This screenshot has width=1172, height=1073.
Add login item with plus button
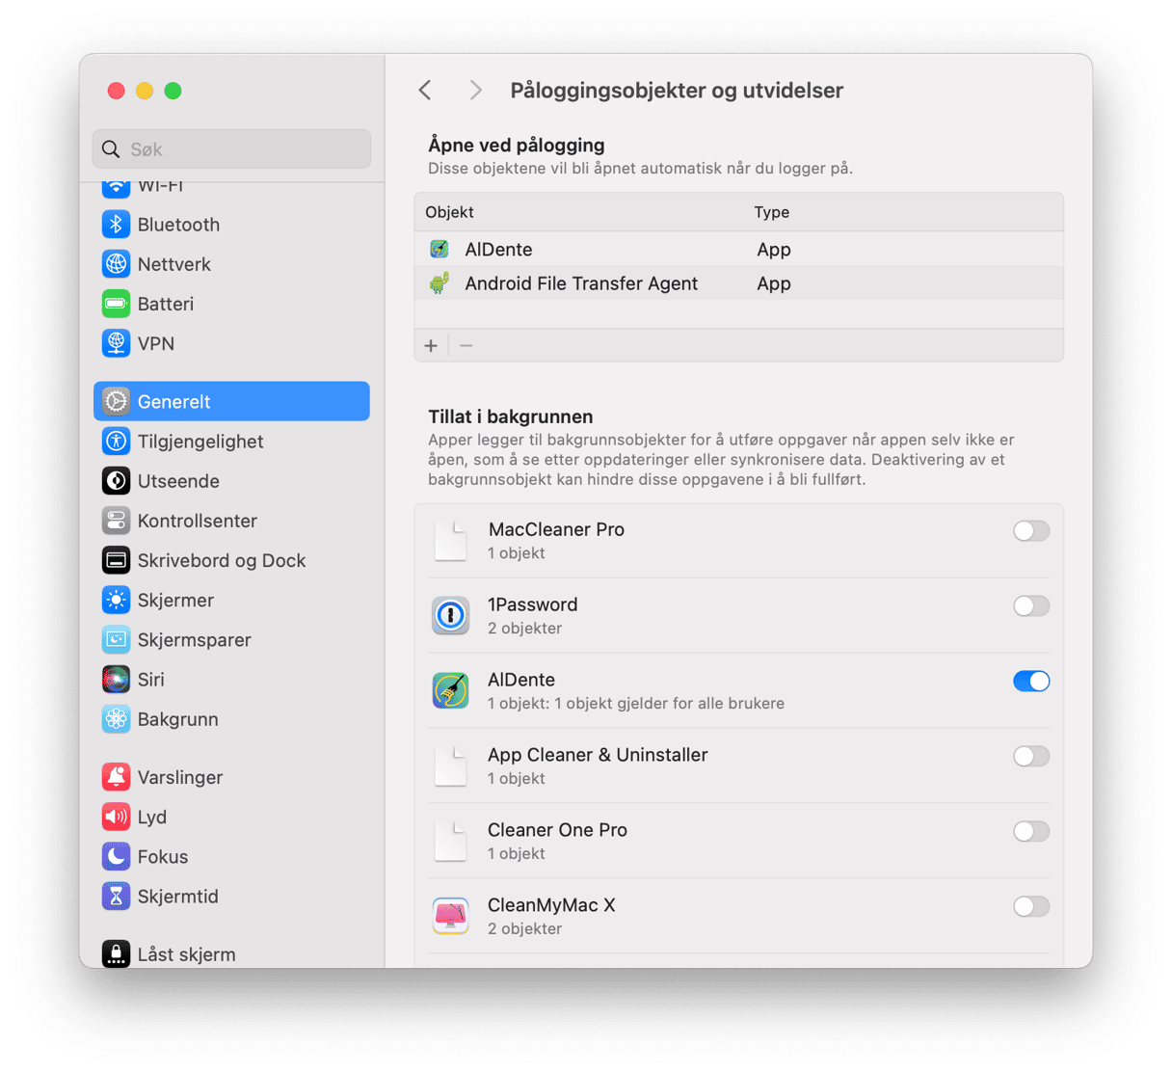[431, 345]
